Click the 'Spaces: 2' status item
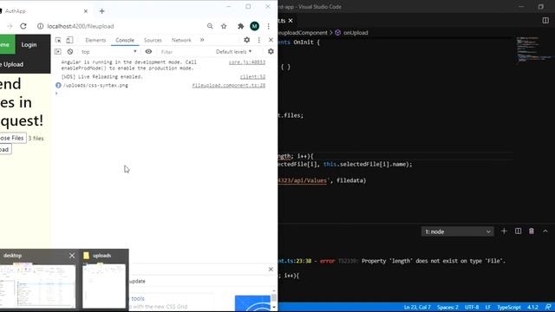This screenshot has width=555, height=312. coord(447,307)
